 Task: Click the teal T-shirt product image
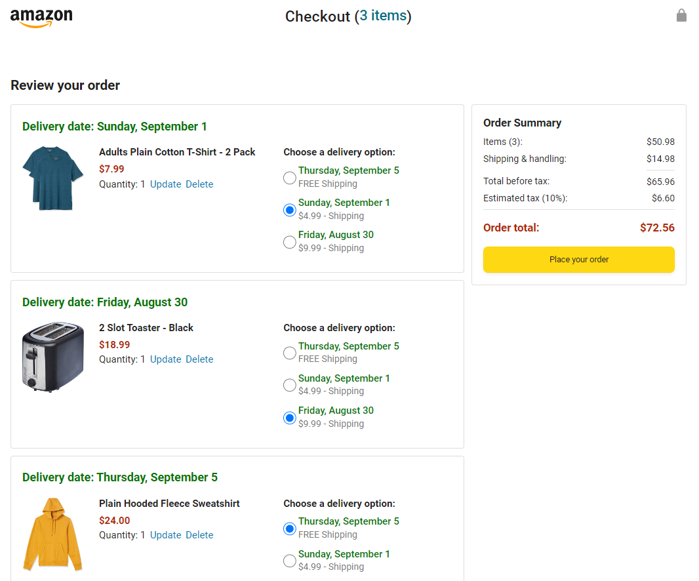click(x=52, y=178)
